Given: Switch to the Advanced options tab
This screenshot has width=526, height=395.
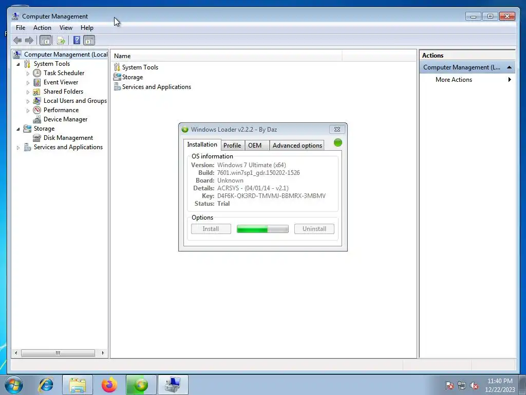Looking at the screenshot, I should pos(297,146).
